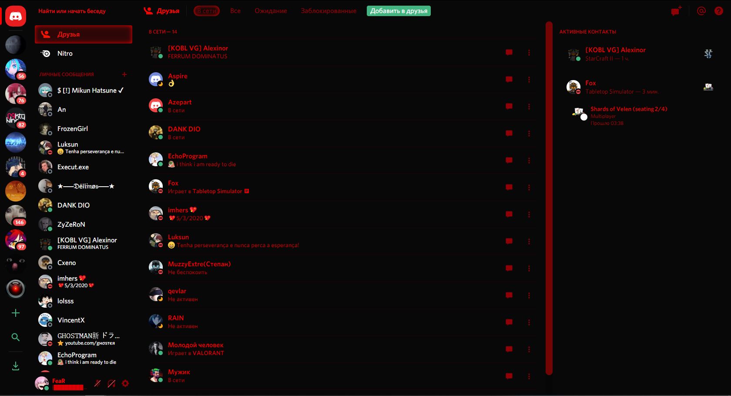Open DM with GHOSTMAN in sidebar

click(84, 339)
